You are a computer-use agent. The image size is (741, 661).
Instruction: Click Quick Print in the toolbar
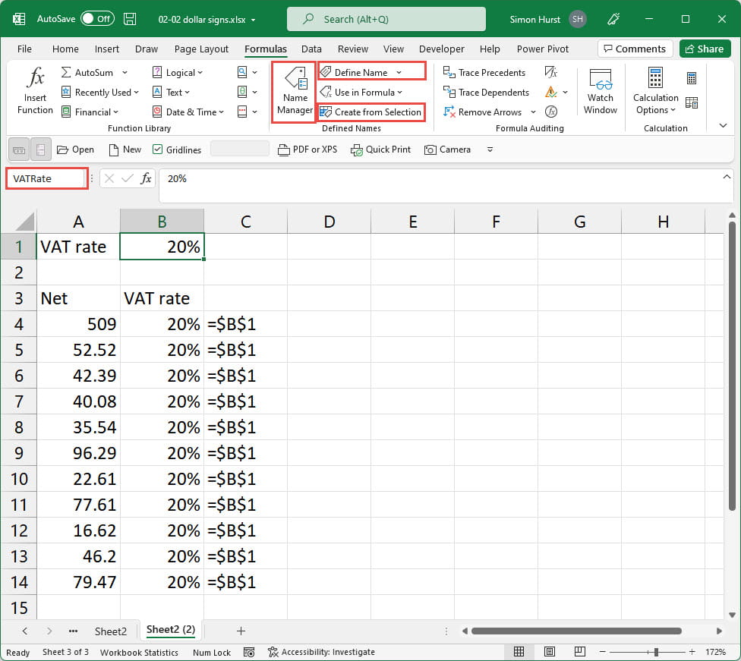coord(380,150)
